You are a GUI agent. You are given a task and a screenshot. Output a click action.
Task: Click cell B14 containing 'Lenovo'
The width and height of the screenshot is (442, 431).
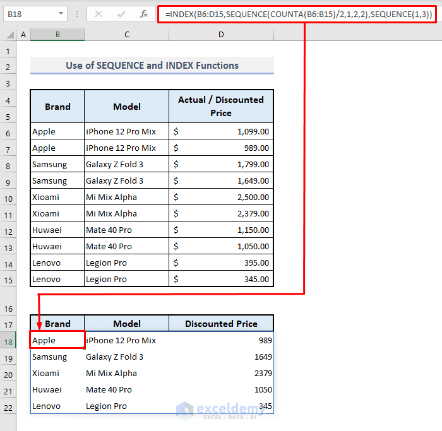tap(57, 263)
